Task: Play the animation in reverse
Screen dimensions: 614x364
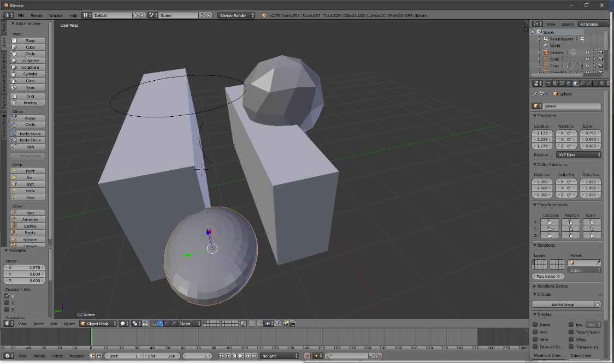Action: point(234,356)
